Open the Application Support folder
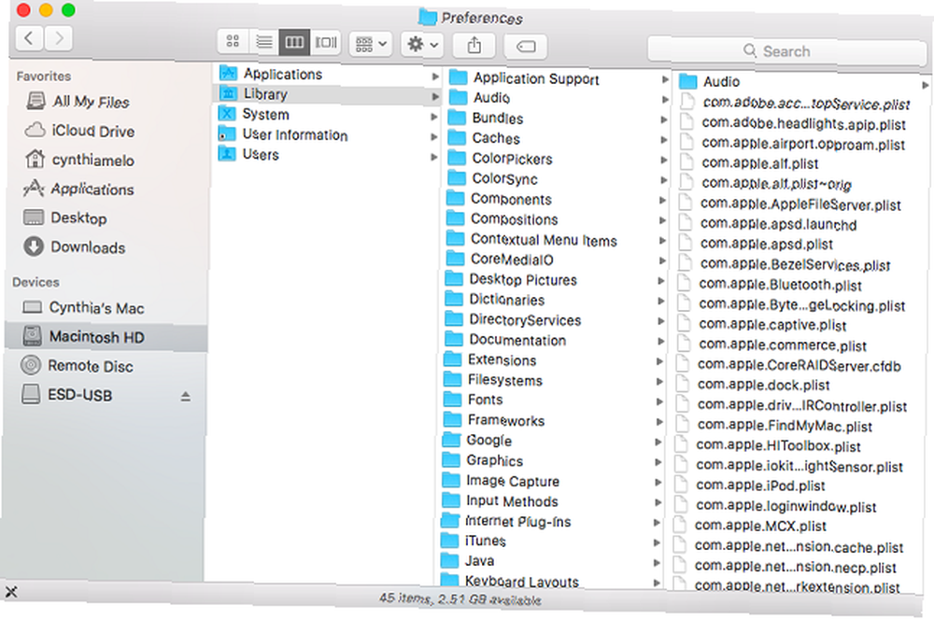Viewport: 934px width, 619px height. (x=524, y=78)
